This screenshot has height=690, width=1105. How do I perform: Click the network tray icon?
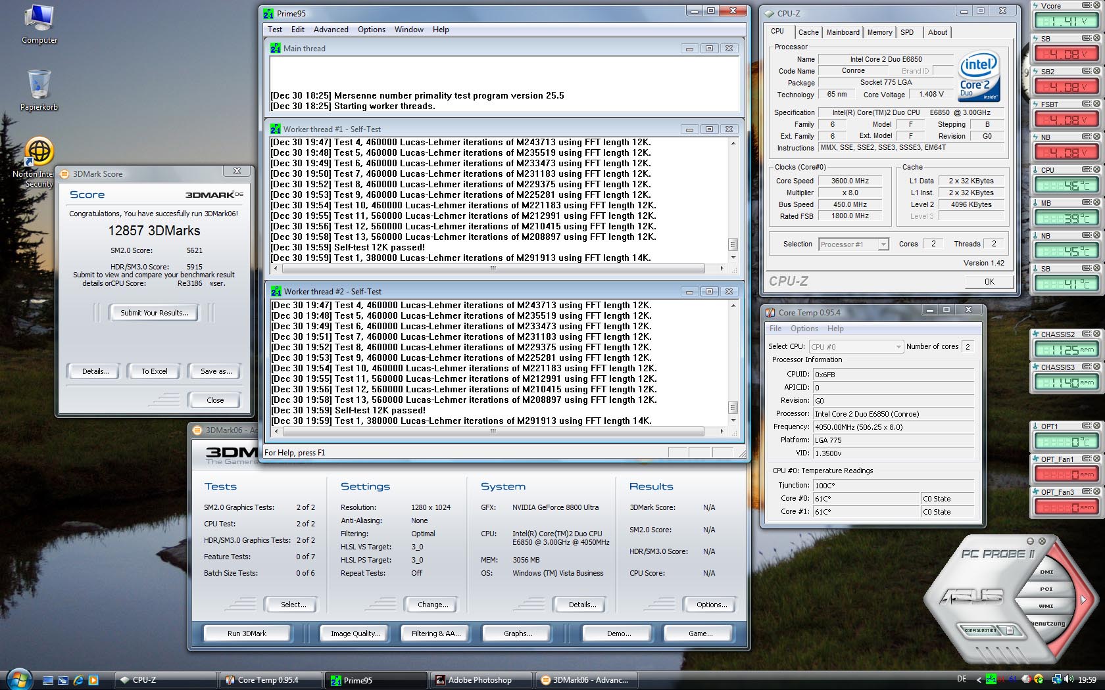(1056, 679)
